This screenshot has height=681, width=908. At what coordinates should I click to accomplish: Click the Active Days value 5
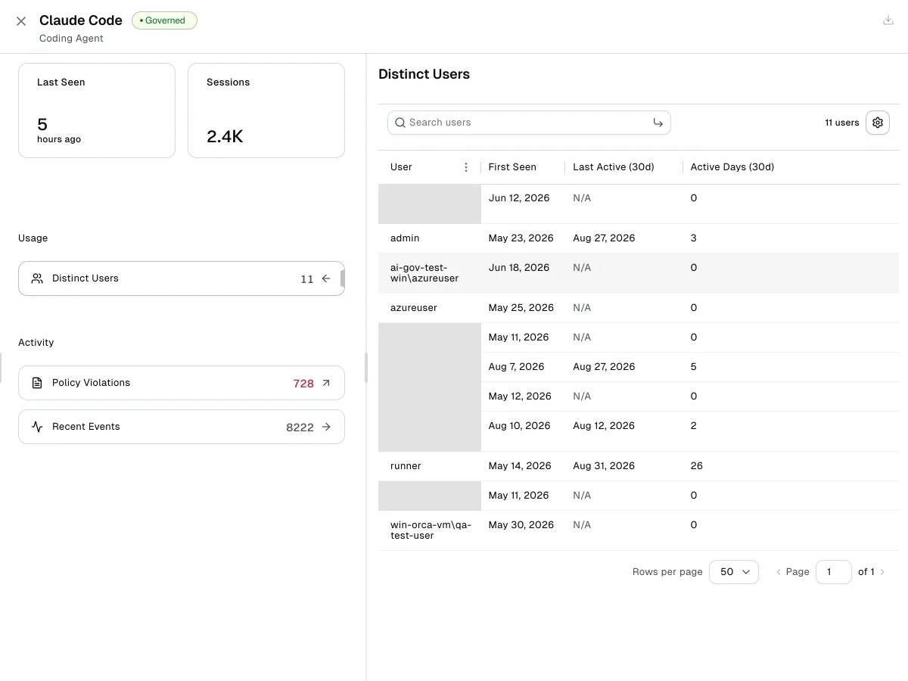point(694,367)
